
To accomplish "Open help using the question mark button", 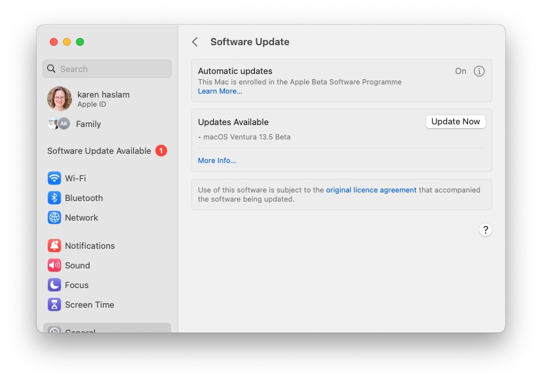I will pos(486,230).
